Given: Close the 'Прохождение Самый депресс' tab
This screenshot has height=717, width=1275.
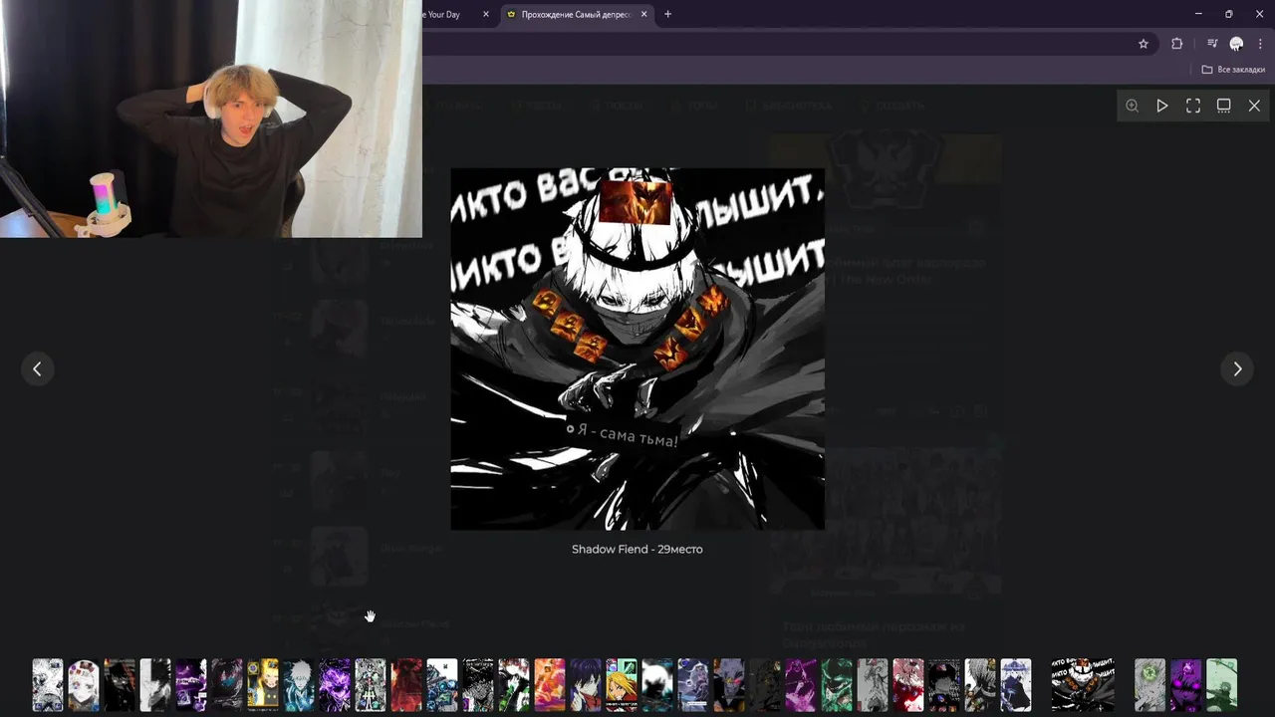Looking at the screenshot, I should (644, 14).
